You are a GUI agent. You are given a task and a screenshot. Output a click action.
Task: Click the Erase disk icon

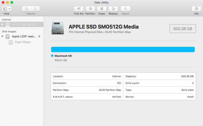tap(102, 9)
